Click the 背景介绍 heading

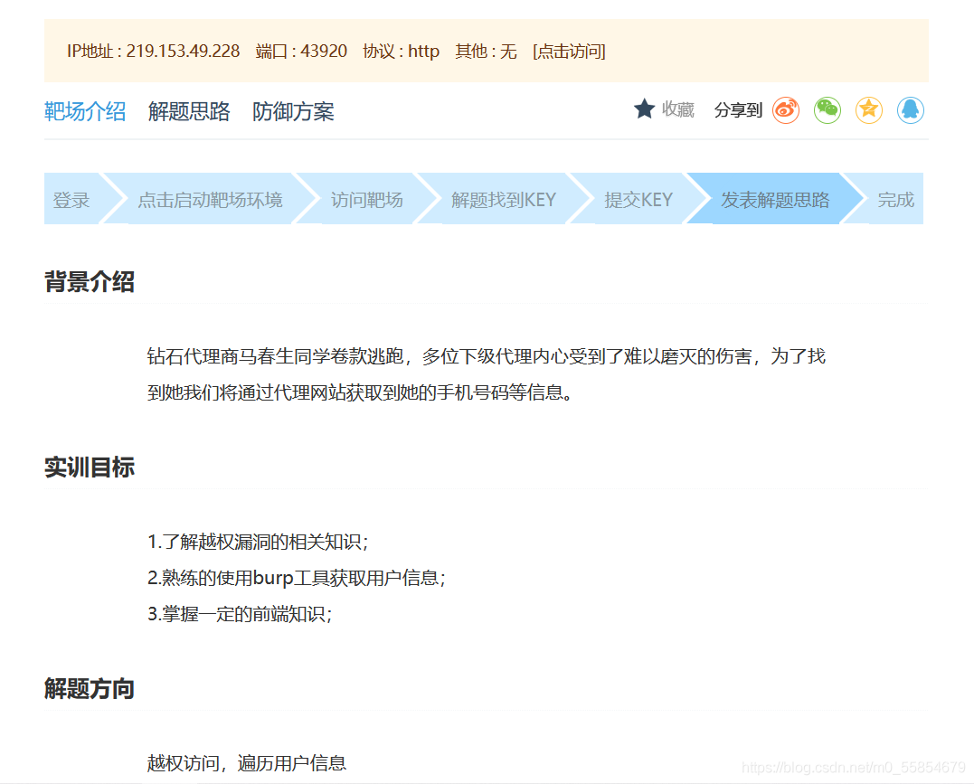(x=90, y=281)
